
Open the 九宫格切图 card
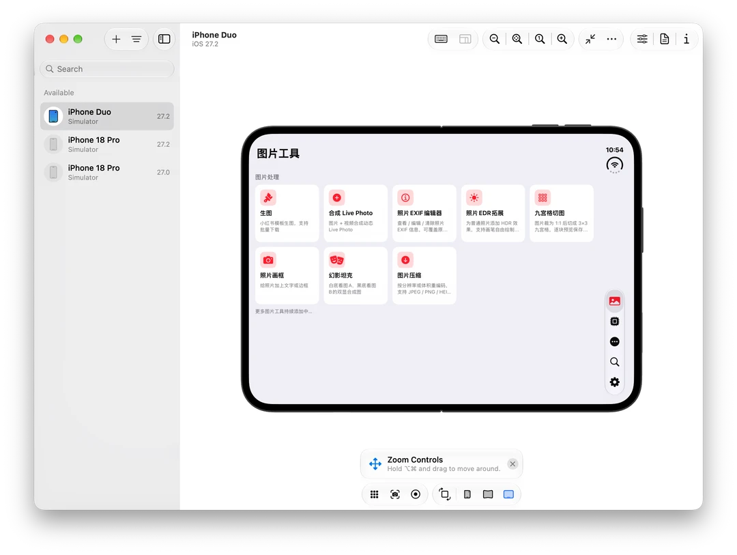point(561,213)
